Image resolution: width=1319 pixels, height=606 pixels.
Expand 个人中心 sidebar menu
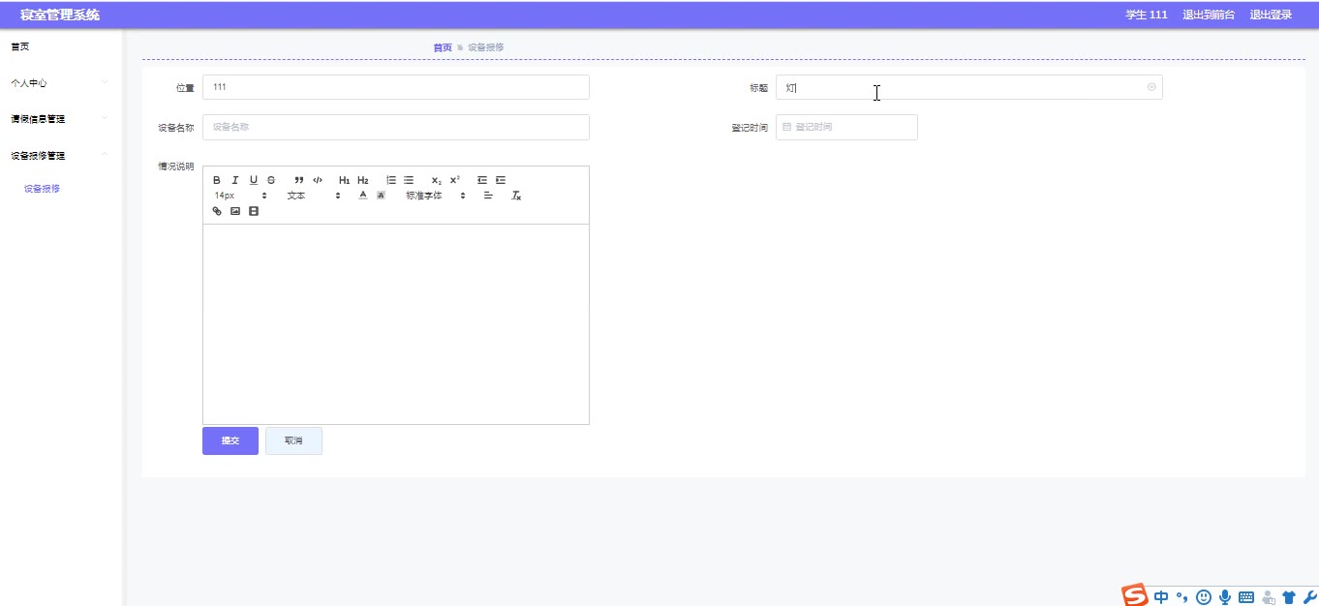point(62,83)
